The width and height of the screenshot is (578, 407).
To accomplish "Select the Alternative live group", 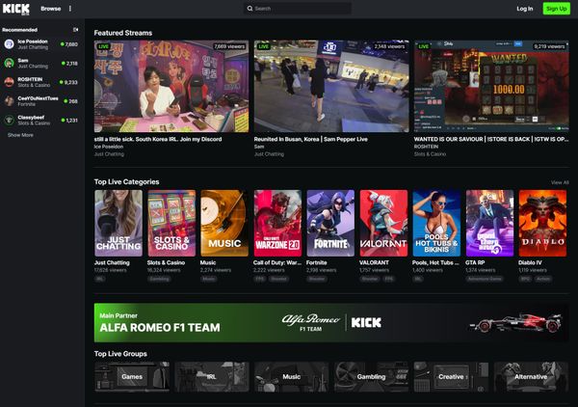I will coord(531,377).
